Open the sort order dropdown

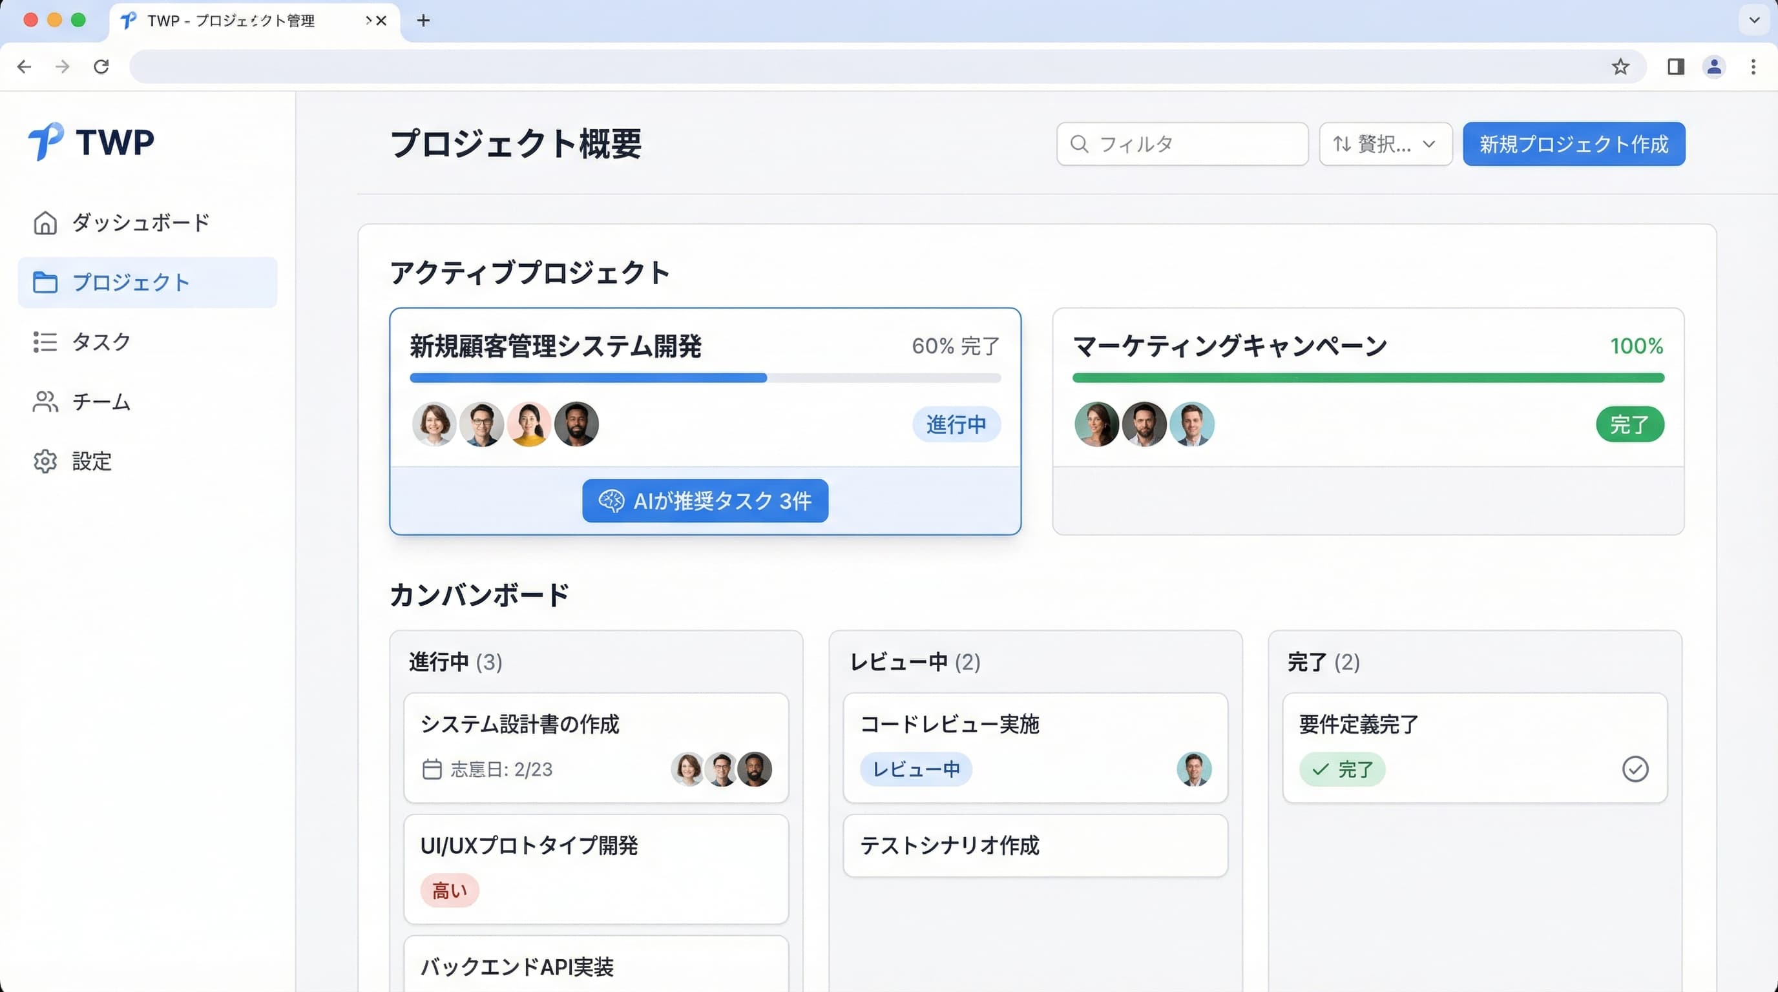pyautogui.click(x=1385, y=144)
